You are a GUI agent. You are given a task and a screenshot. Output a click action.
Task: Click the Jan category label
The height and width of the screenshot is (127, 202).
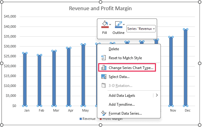[x=27, y=110]
